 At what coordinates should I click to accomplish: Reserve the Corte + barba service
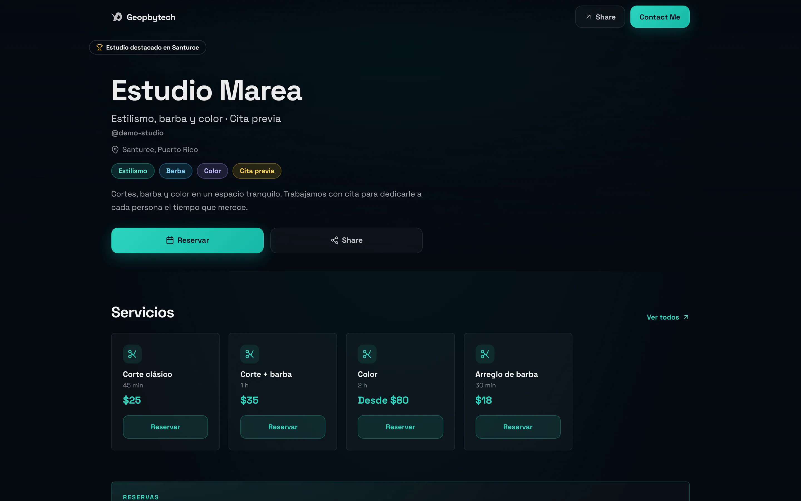283,427
